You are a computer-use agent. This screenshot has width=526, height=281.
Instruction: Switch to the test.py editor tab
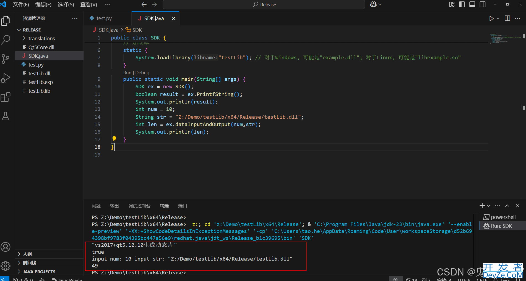point(104,18)
